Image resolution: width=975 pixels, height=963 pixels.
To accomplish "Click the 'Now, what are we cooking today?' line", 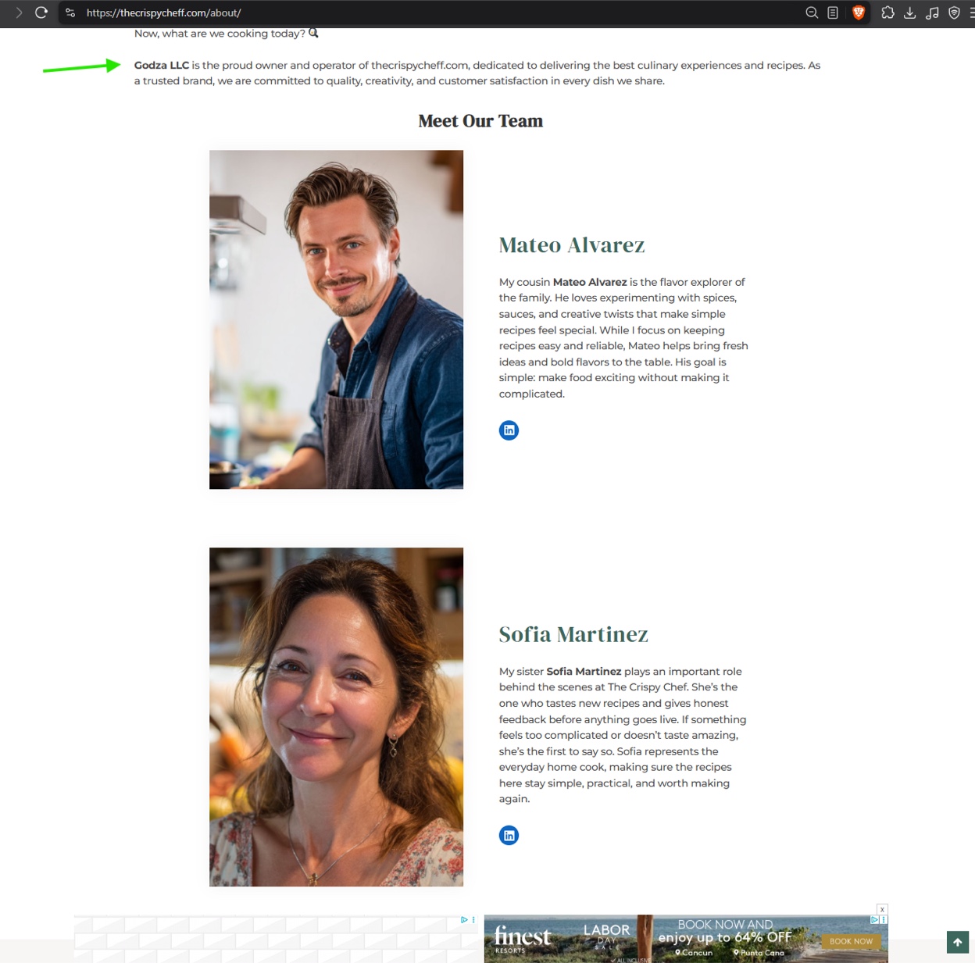I will click(227, 33).
